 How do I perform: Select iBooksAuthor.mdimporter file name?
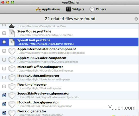(38, 76)
